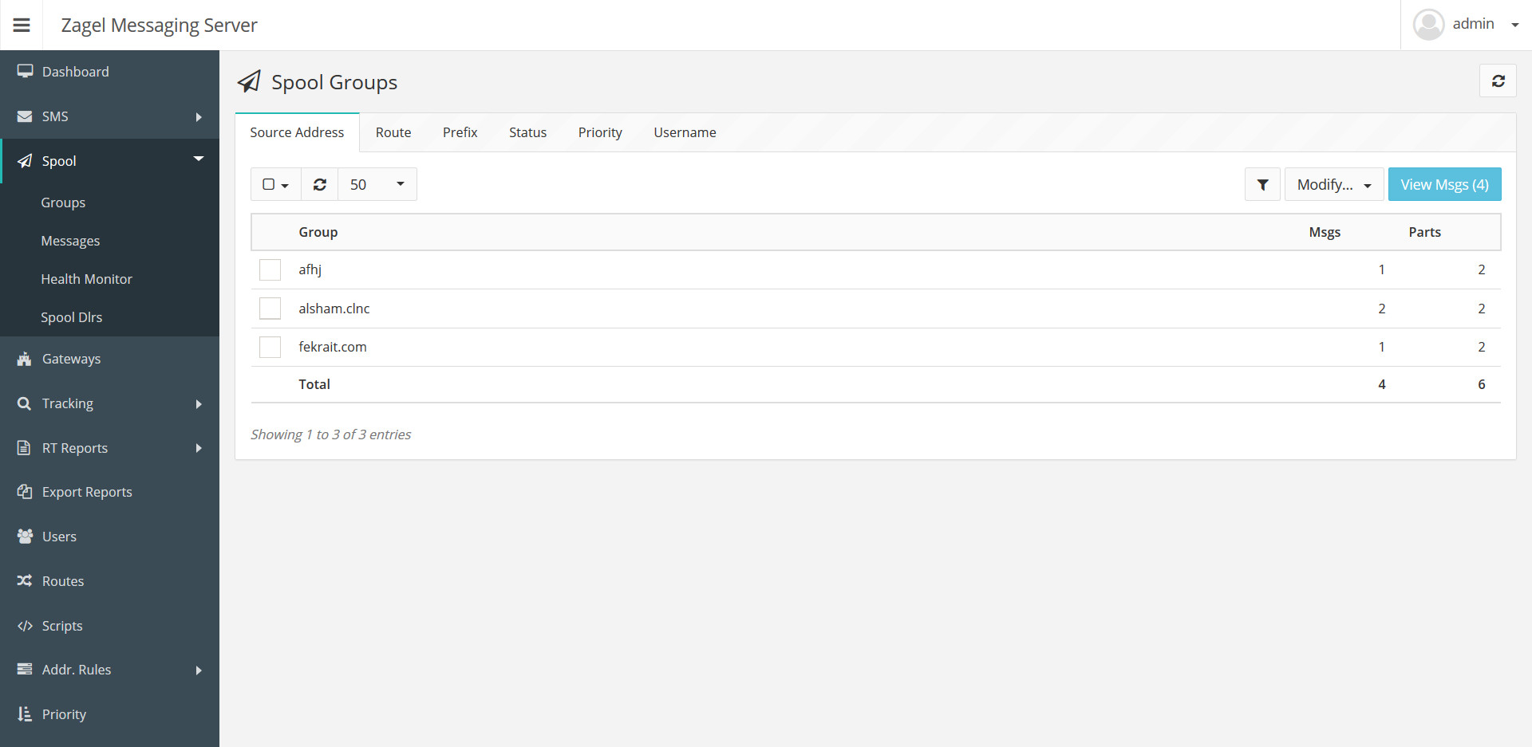Collapse the Spool submenu arrow
Viewport: 1532px width, 747px height.
tap(199, 159)
